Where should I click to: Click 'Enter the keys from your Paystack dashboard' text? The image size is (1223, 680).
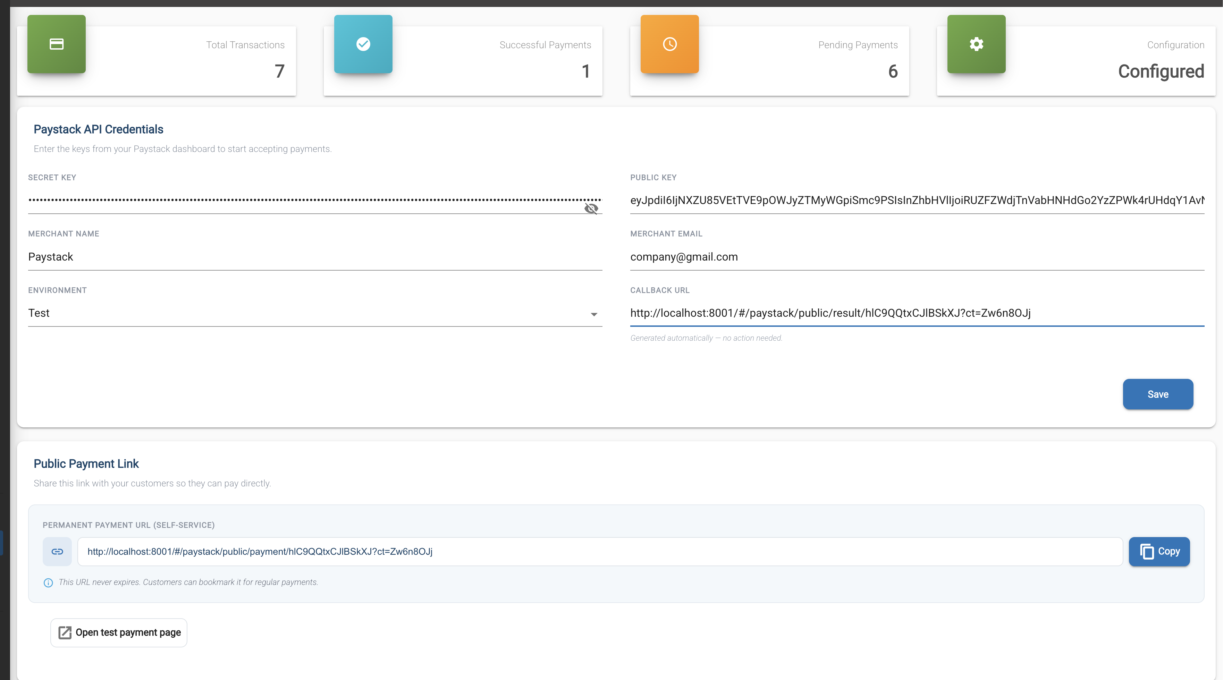click(x=182, y=148)
